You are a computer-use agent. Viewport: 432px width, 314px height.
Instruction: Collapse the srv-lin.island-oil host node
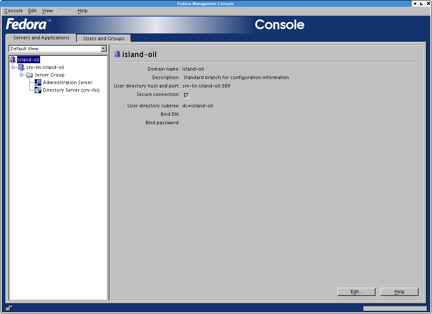13,67
